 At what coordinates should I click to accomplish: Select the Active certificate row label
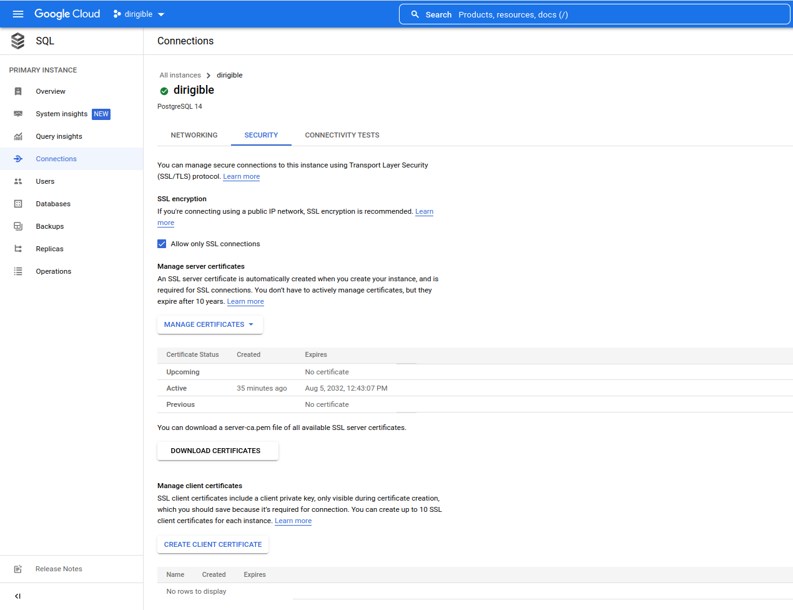[177, 388]
